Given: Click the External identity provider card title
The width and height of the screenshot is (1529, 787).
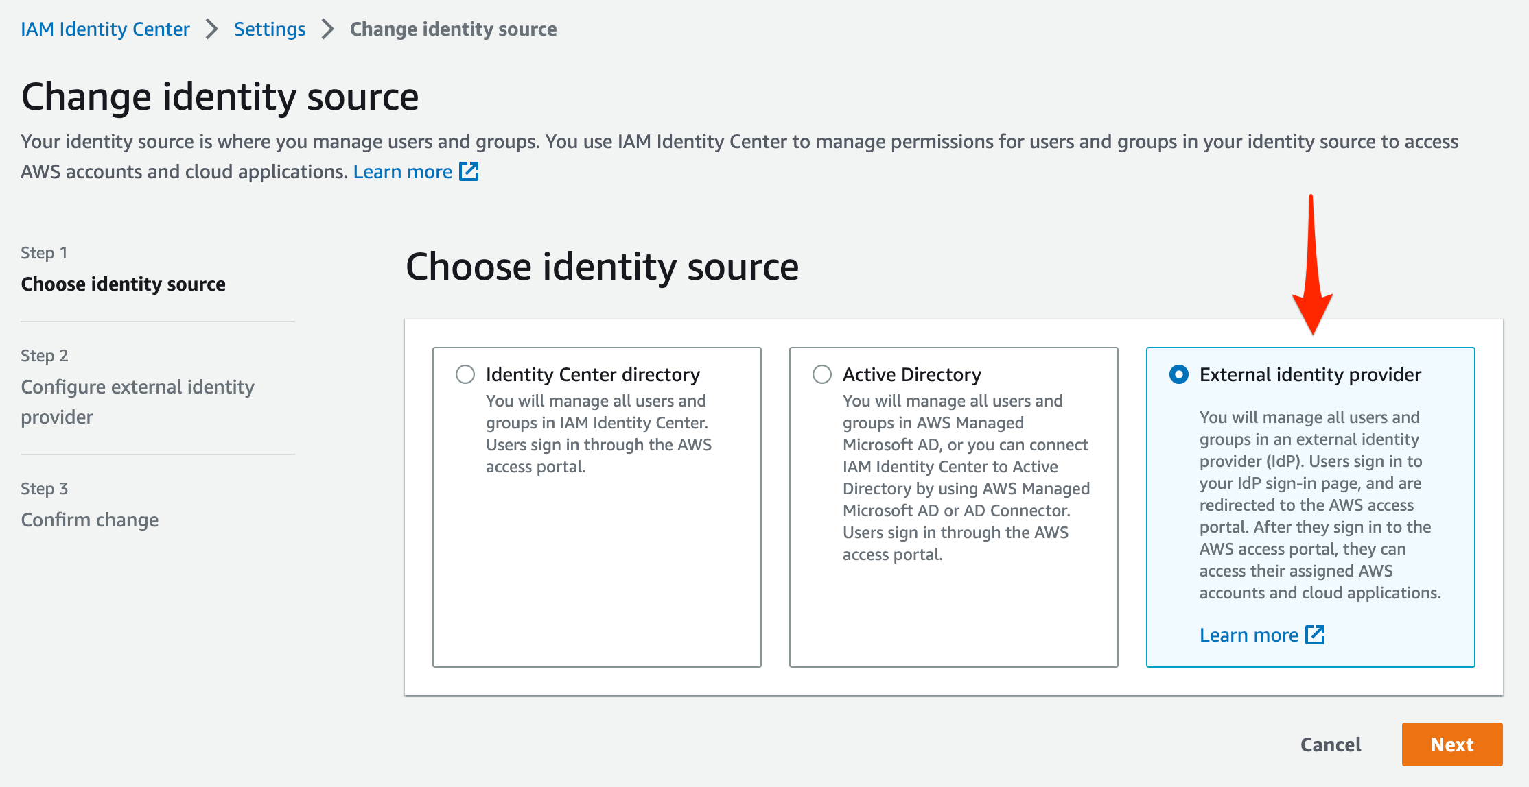Looking at the screenshot, I should pyautogui.click(x=1310, y=374).
